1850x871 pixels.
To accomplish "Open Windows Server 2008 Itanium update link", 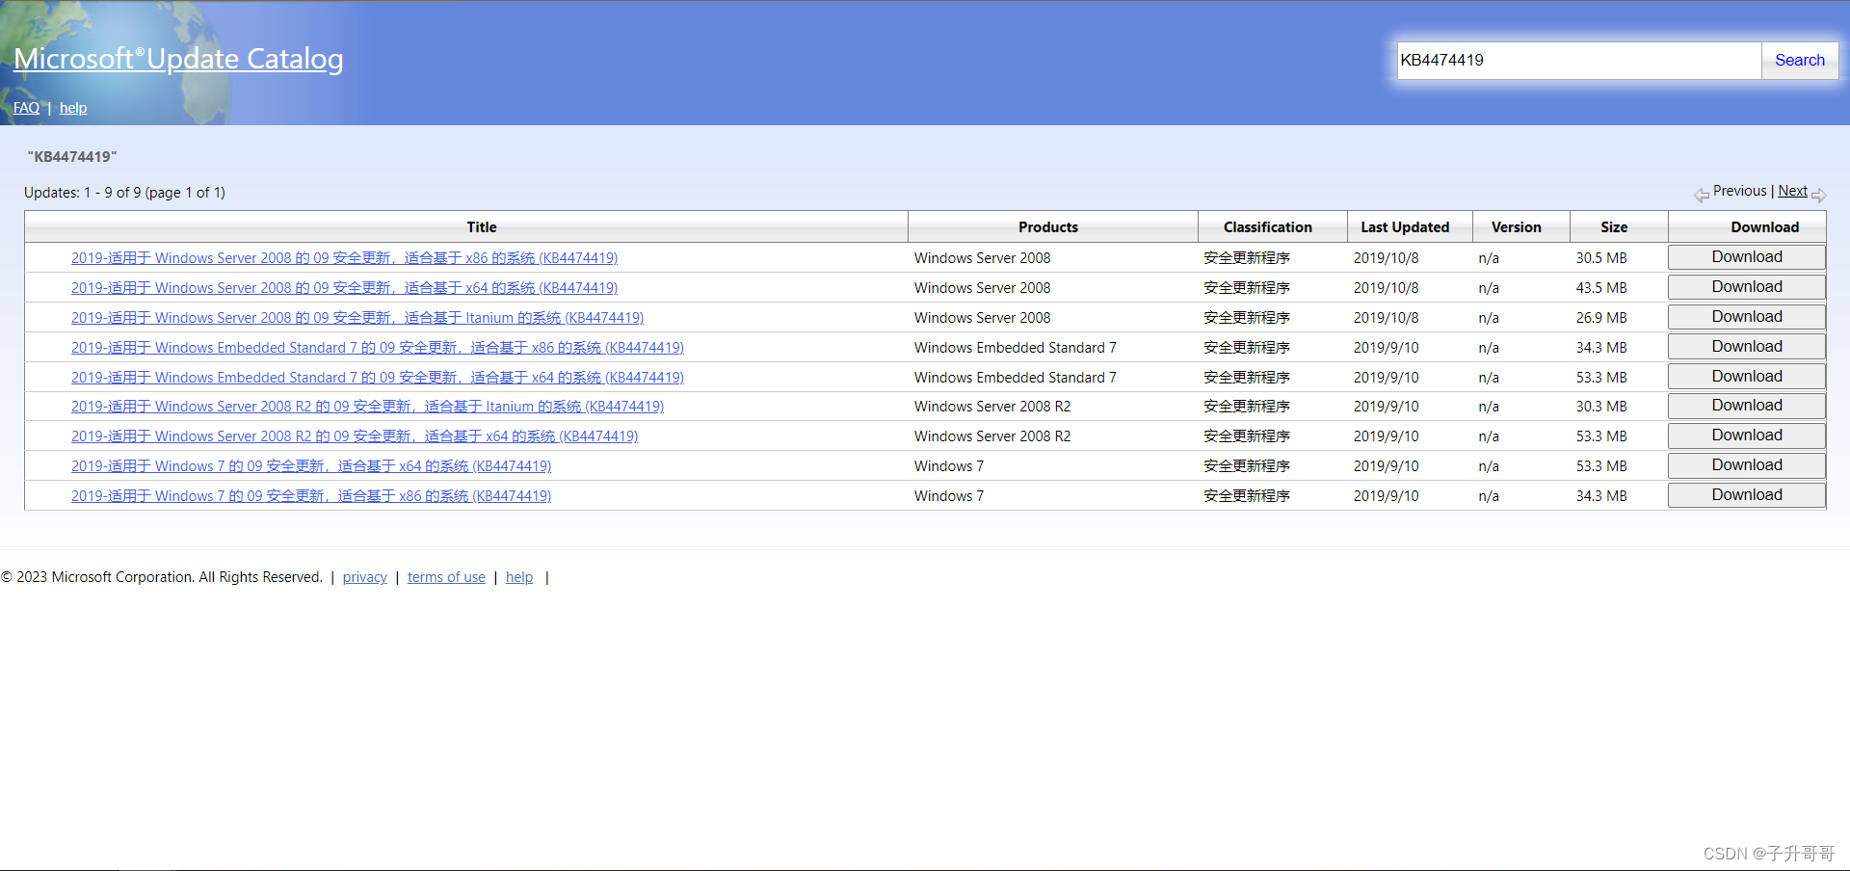I will pos(357,318).
